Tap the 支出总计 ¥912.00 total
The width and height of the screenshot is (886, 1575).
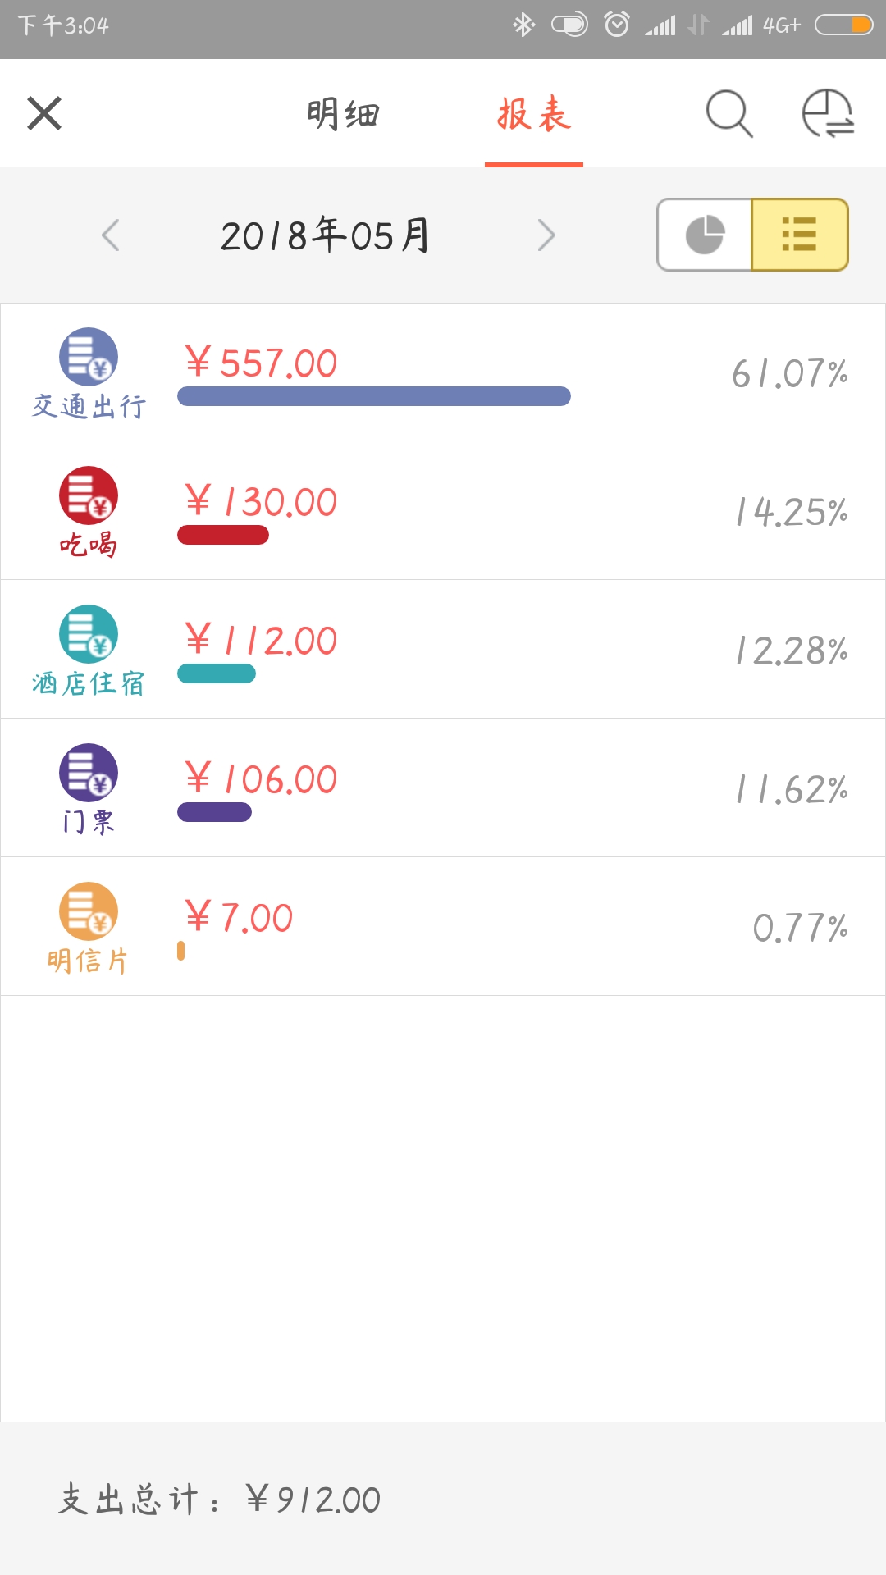[220, 1500]
